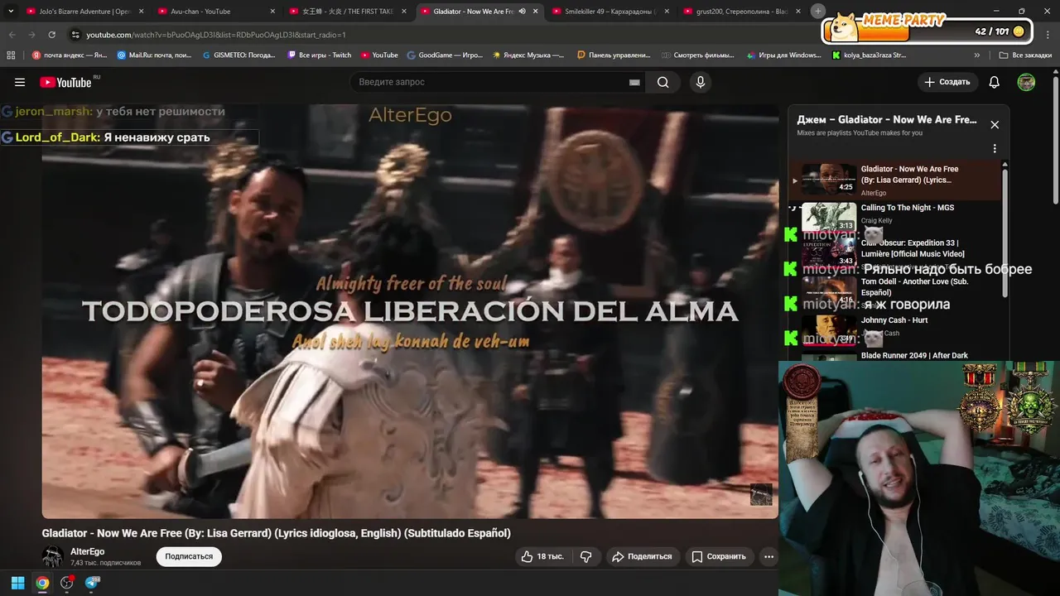Open Игры для Windows bookmark
This screenshot has height=596, width=1060.
(x=783, y=55)
